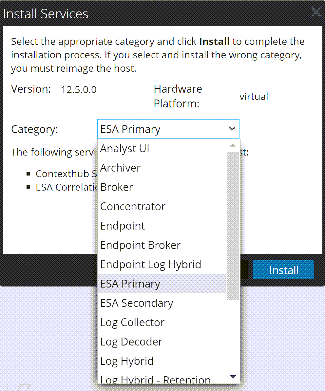
Task: Select the Endpoint option
Action: point(123,226)
